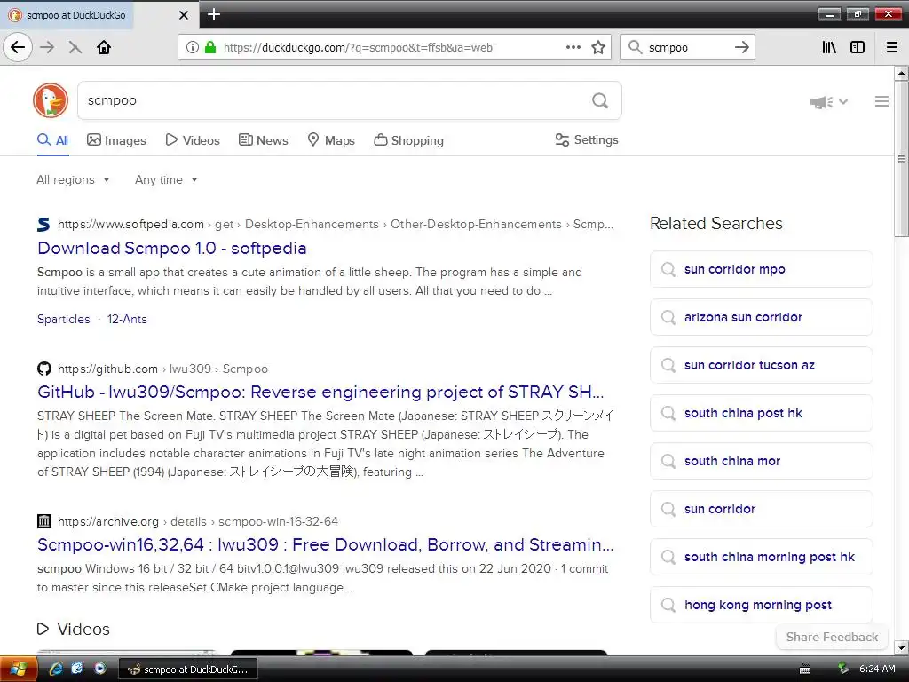Image resolution: width=909 pixels, height=682 pixels.
Task: Switch to the Maps tab
Action: [x=330, y=140]
